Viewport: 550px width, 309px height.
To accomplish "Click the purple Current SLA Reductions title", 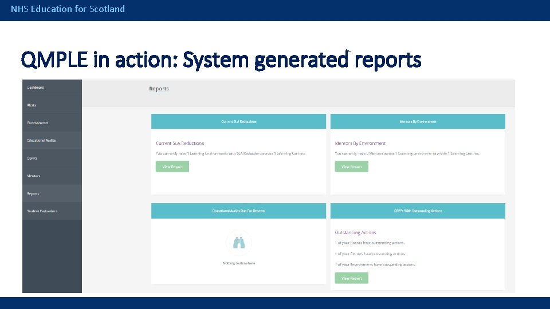I will pyautogui.click(x=180, y=143).
